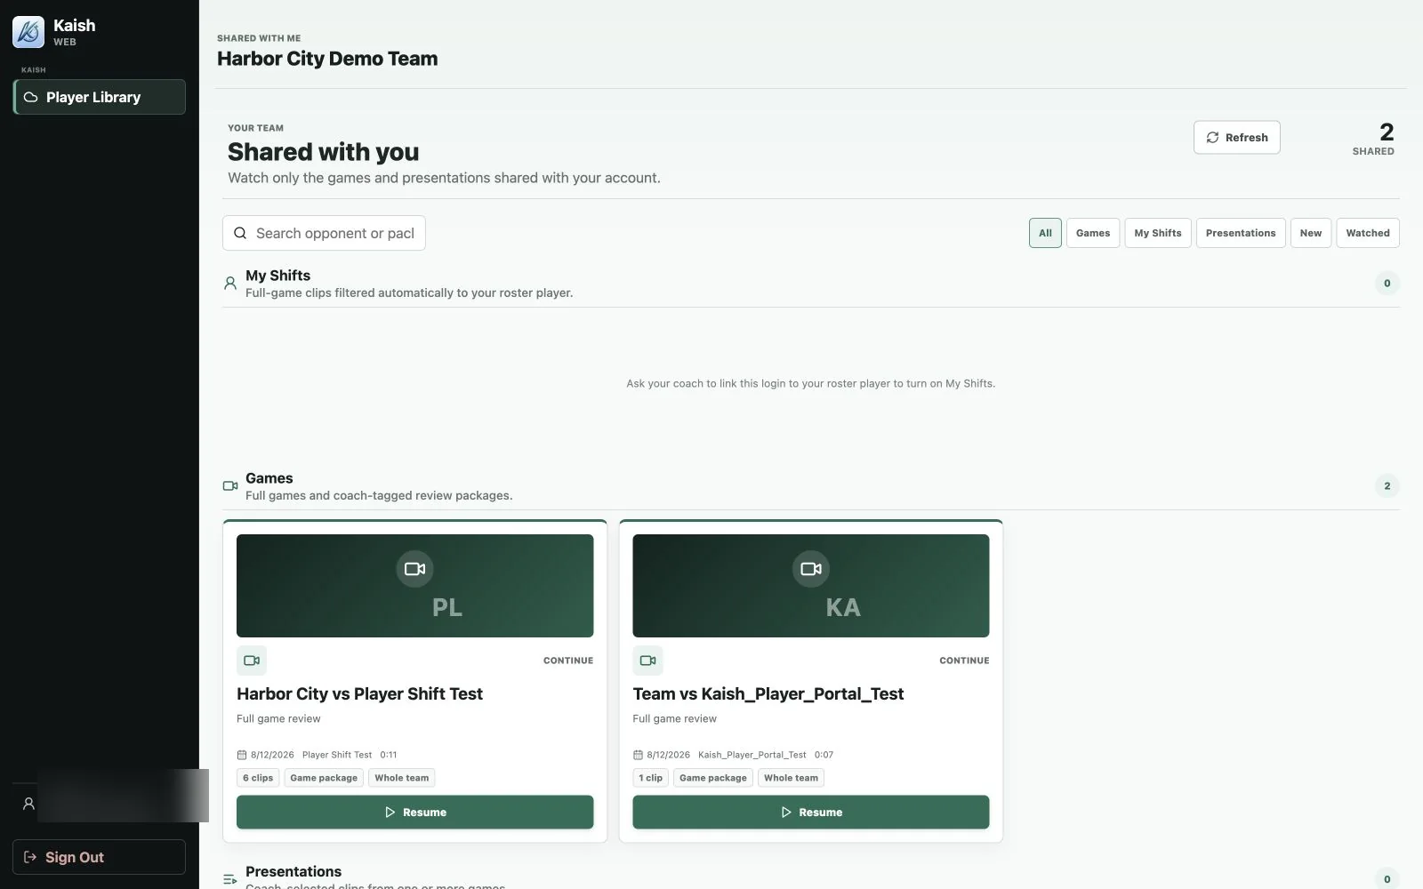Screen dimensions: 1423x889
Task: Select the All filter tab
Action: point(1045,233)
